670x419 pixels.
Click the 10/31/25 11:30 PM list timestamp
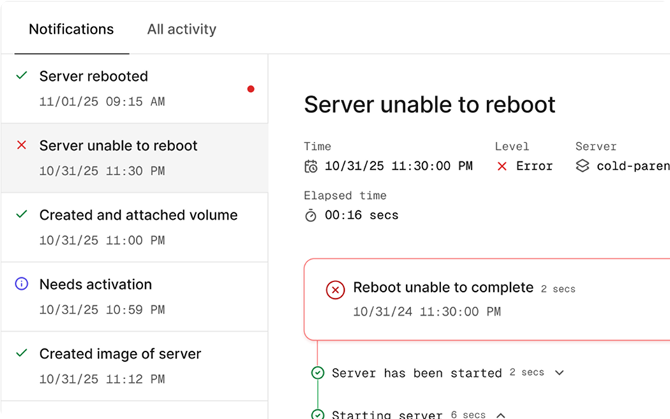(102, 171)
